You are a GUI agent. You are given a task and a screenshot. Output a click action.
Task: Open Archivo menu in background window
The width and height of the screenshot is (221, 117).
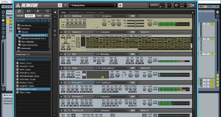click(x=5, y=2)
